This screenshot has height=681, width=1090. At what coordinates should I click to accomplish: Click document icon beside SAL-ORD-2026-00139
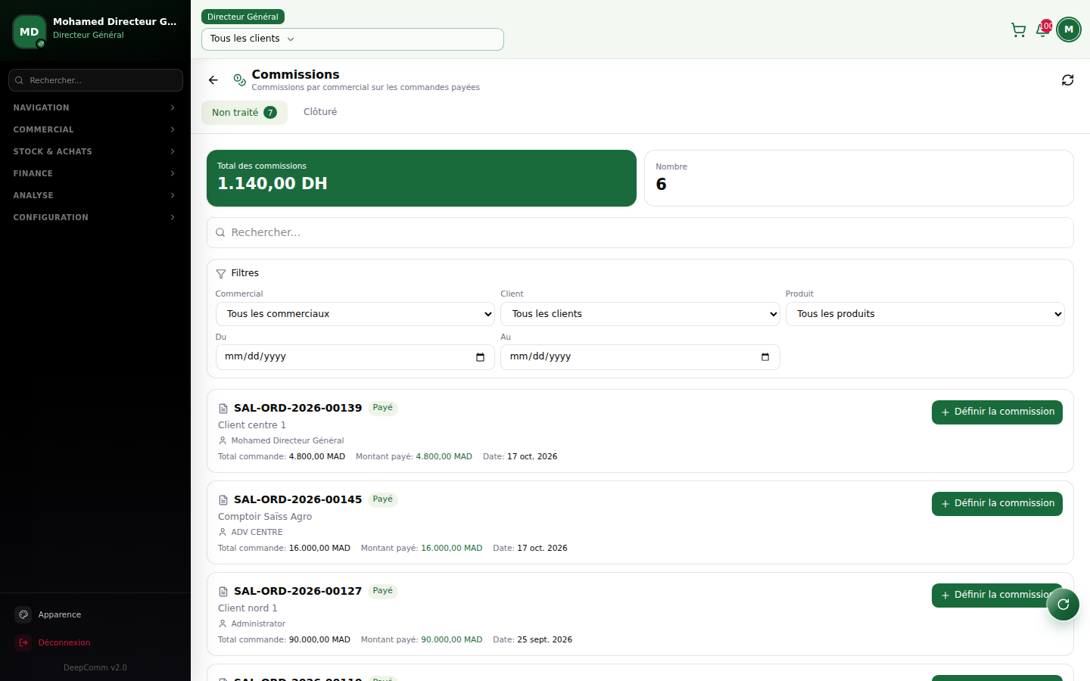223,409
